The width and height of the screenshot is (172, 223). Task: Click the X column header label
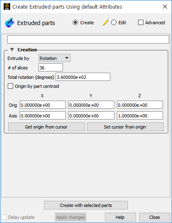[42, 96]
